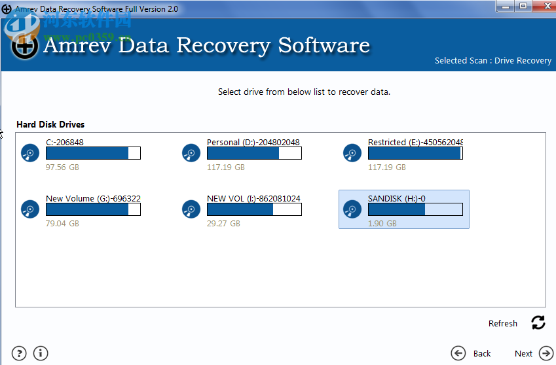Click the C: drive usage bar
556x365 pixels.
pyautogui.click(x=93, y=153)
